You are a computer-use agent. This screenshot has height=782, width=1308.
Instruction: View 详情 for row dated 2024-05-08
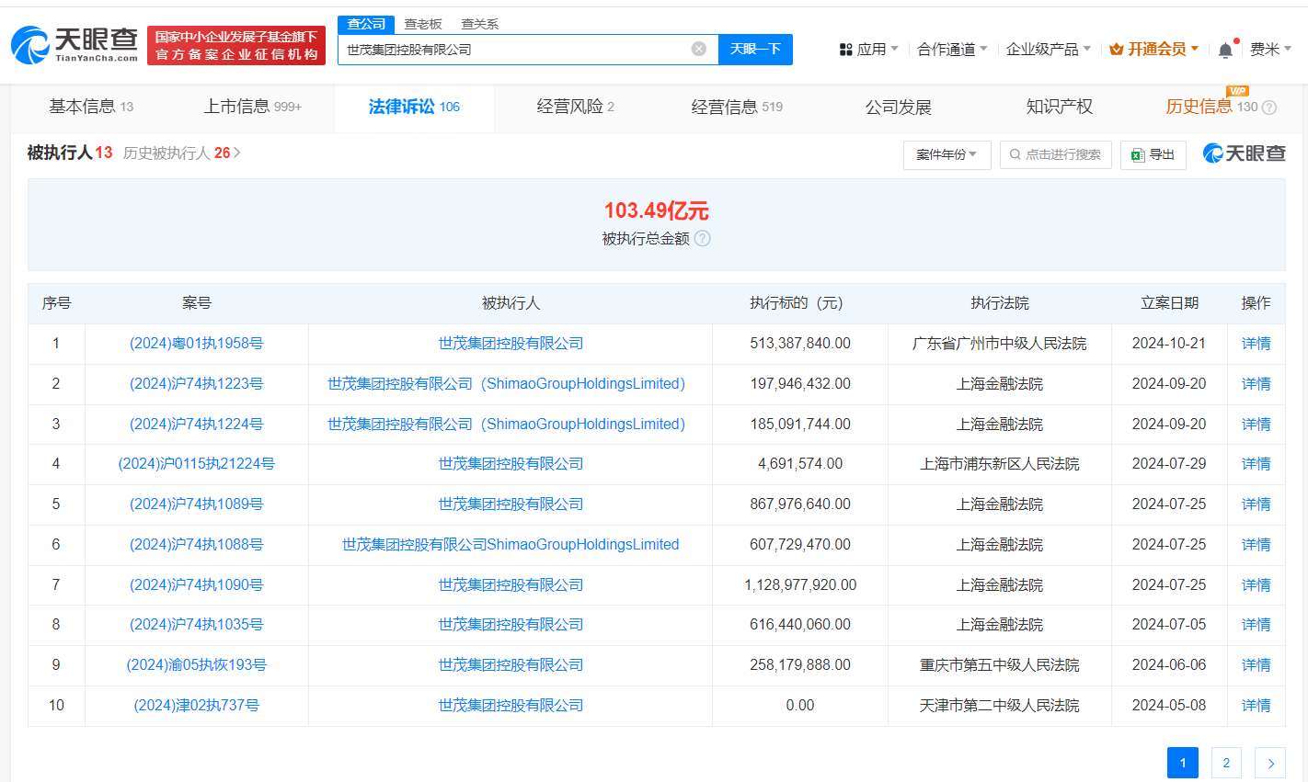click(x=1256, y=705)
